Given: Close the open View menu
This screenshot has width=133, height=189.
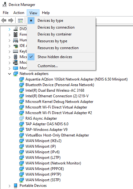Looking at the screenshot, I should click(33, 13).
